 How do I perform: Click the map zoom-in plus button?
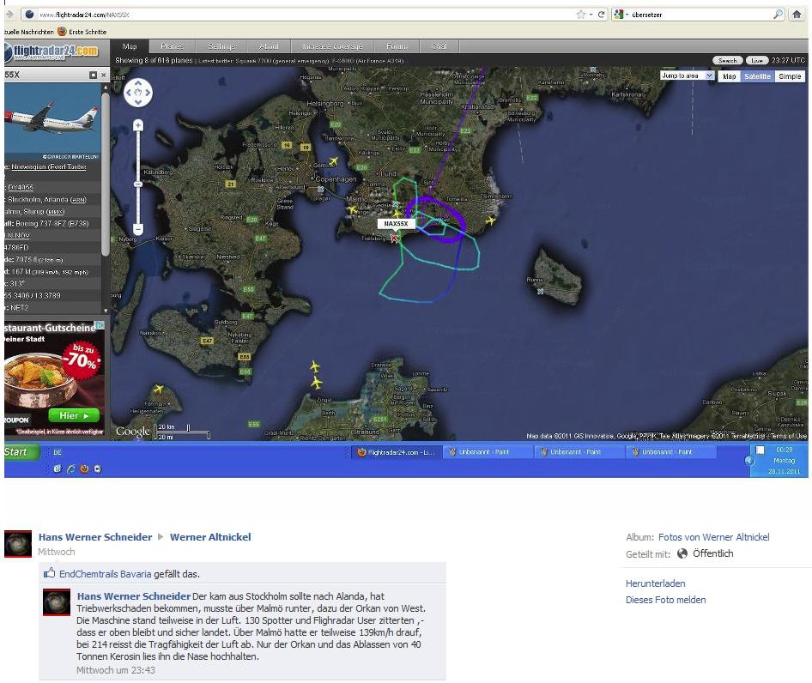tap(138, 125)
